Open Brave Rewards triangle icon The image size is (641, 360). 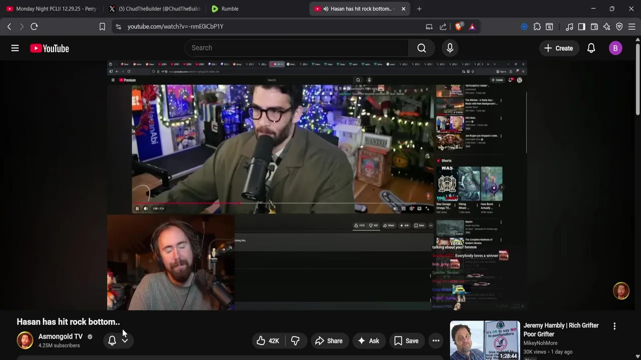472,26
